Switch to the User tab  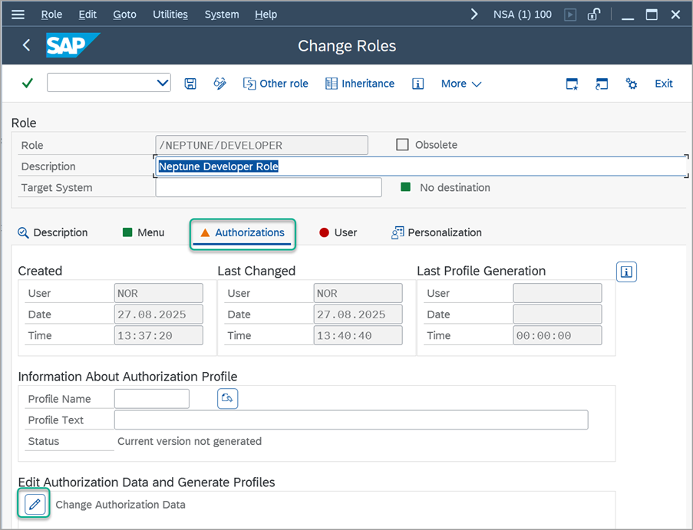pyautogui.click(x=338, y=232)
